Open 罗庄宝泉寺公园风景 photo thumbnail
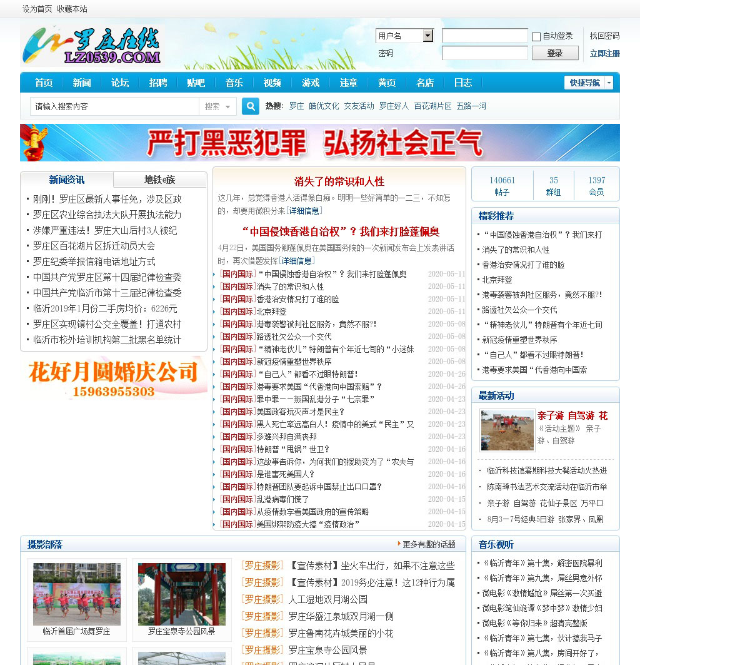This screenshot has height=665, width=750. pos(182,594)
